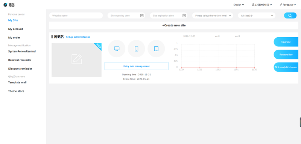Open the Setup administrator link
301x144 pixels.
pyautogui.click(x=78, y=37)
